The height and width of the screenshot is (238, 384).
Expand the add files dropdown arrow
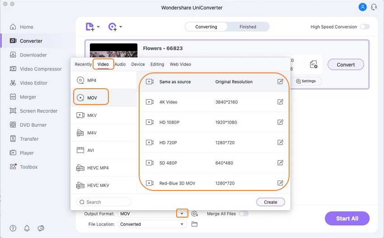point(98,27)
